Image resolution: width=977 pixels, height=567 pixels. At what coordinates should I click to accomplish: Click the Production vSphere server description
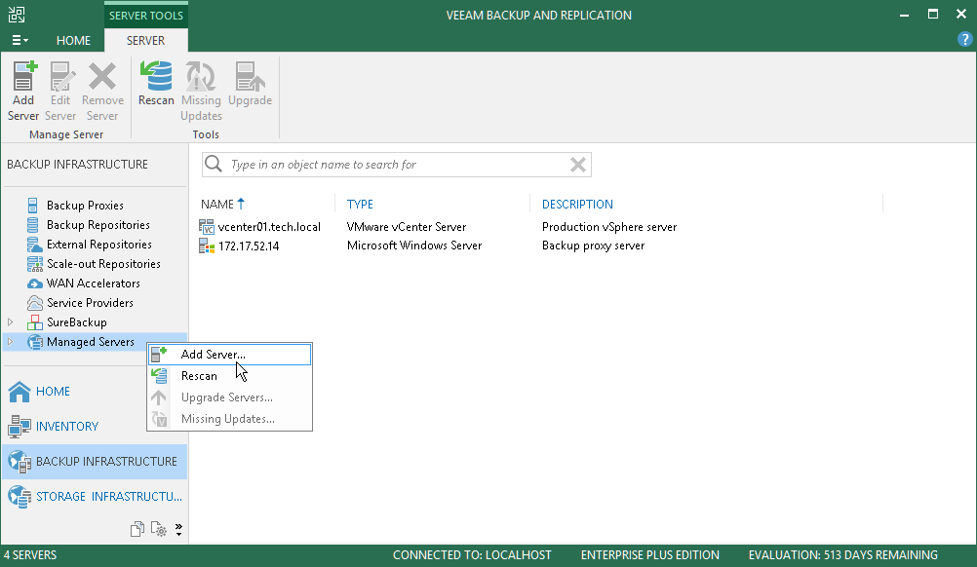click(x=609, y=227)
